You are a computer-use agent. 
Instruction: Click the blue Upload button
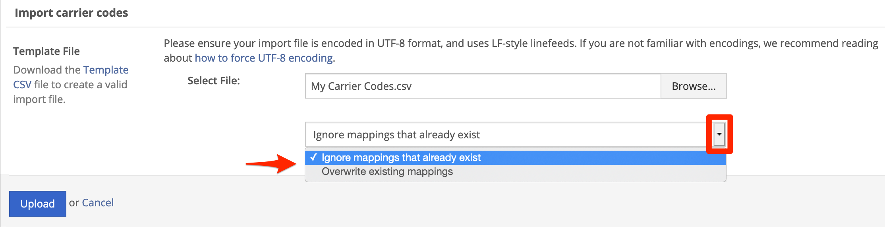[38, 204]
